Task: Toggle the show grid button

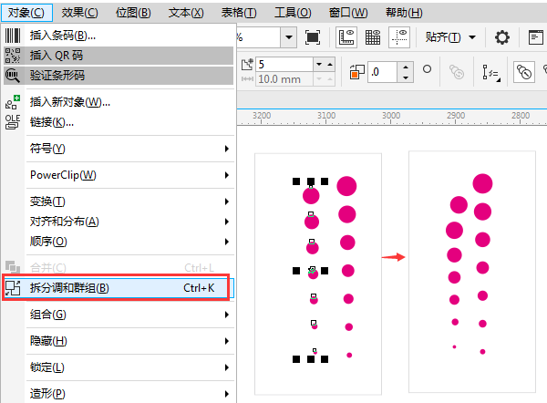Action: (x=373, y=37)
